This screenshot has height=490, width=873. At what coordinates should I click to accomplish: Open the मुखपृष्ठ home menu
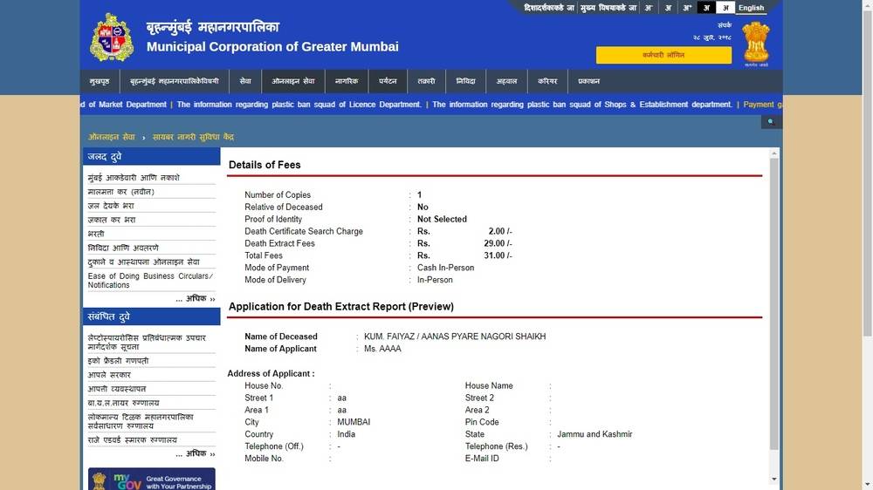pos(100,81)
